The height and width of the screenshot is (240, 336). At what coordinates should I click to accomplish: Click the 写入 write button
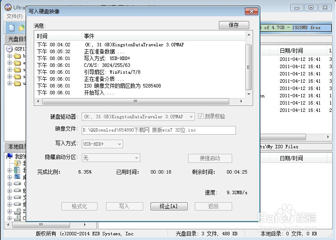click(x=124, y=206)
